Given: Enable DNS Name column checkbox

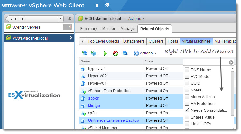Looking at the screenshot, I should pos(187,70).
